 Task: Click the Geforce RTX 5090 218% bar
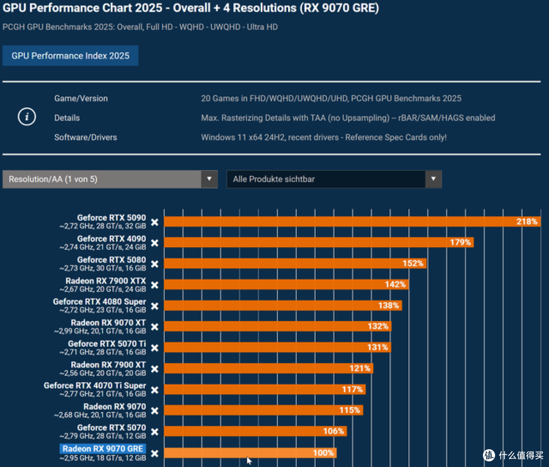pos(352,221)
